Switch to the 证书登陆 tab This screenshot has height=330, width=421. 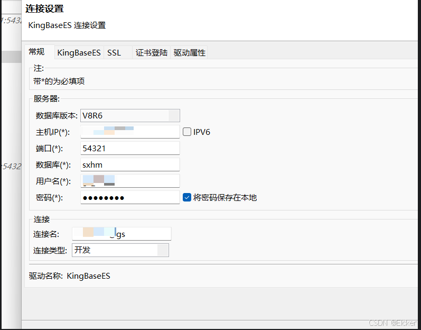click(x=152, y=52)
